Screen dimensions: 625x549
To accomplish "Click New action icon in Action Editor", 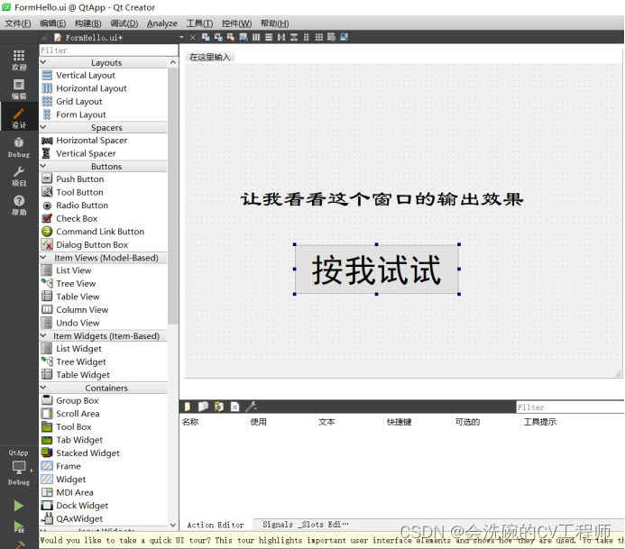I will click(187, 407).
